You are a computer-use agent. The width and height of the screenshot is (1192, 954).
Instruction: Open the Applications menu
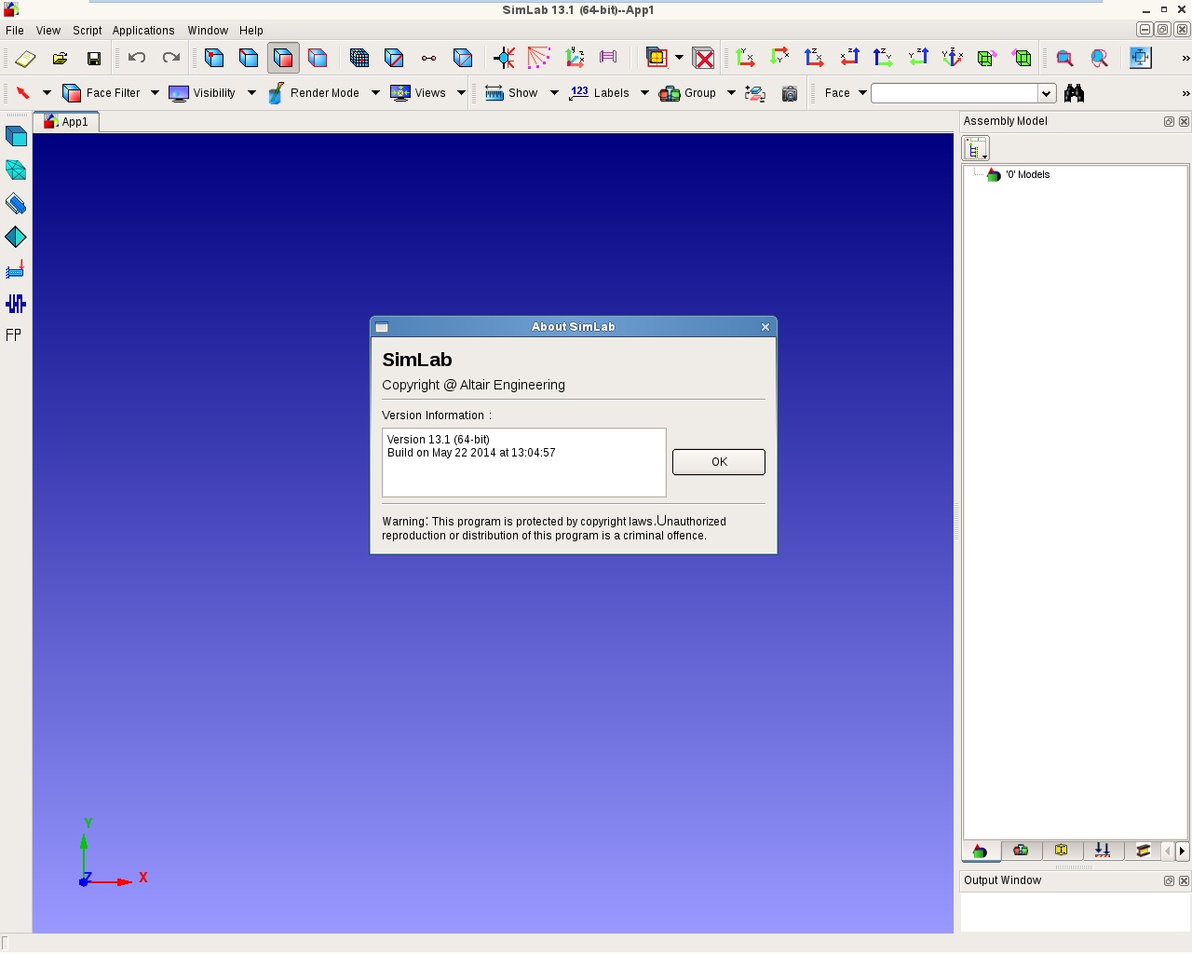click(143, 31)
